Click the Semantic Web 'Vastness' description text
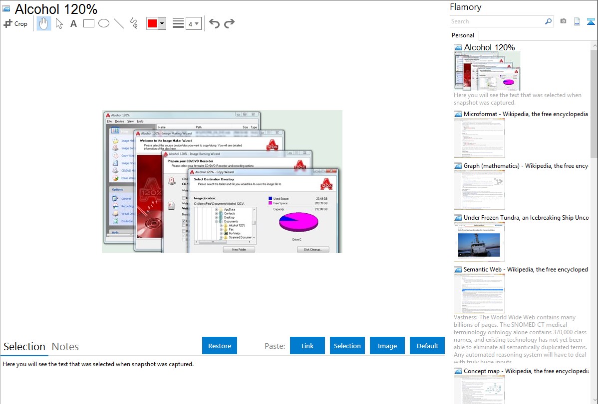 point(520,339)
